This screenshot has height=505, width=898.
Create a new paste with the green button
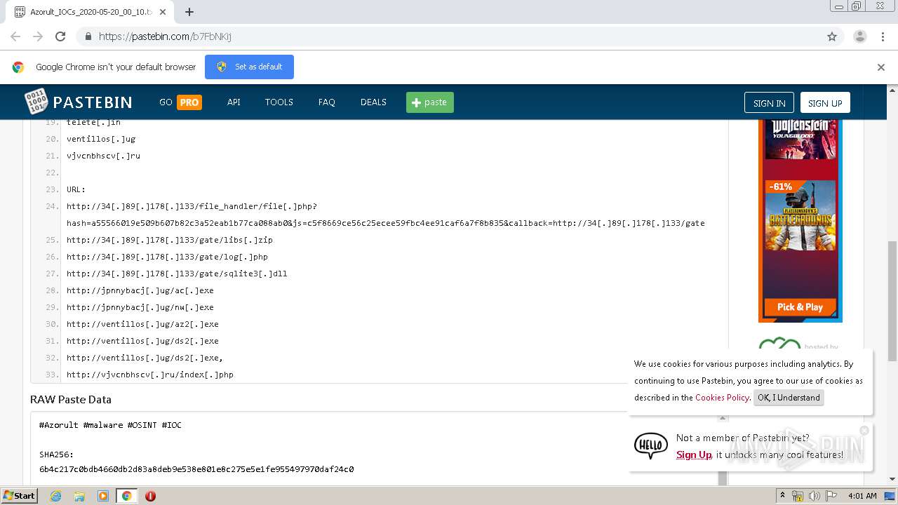[x=430, y=102]
